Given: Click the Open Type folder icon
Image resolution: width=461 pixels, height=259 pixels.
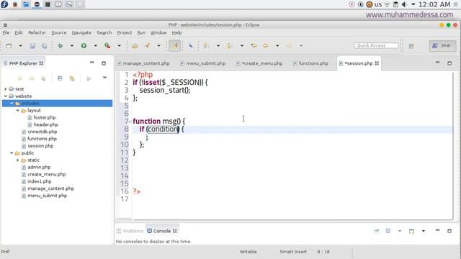Looking at the screenshot, I should [x=135, y=46].
